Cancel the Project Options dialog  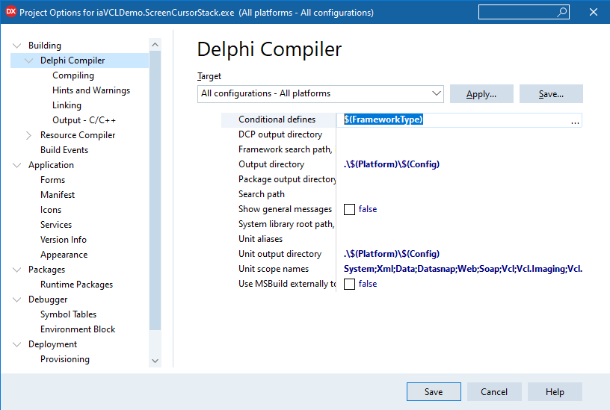click(494, 392)
